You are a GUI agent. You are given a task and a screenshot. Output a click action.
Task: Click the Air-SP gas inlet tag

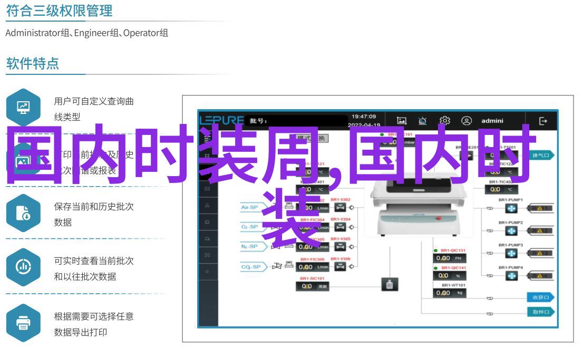[x=253, y=208]
